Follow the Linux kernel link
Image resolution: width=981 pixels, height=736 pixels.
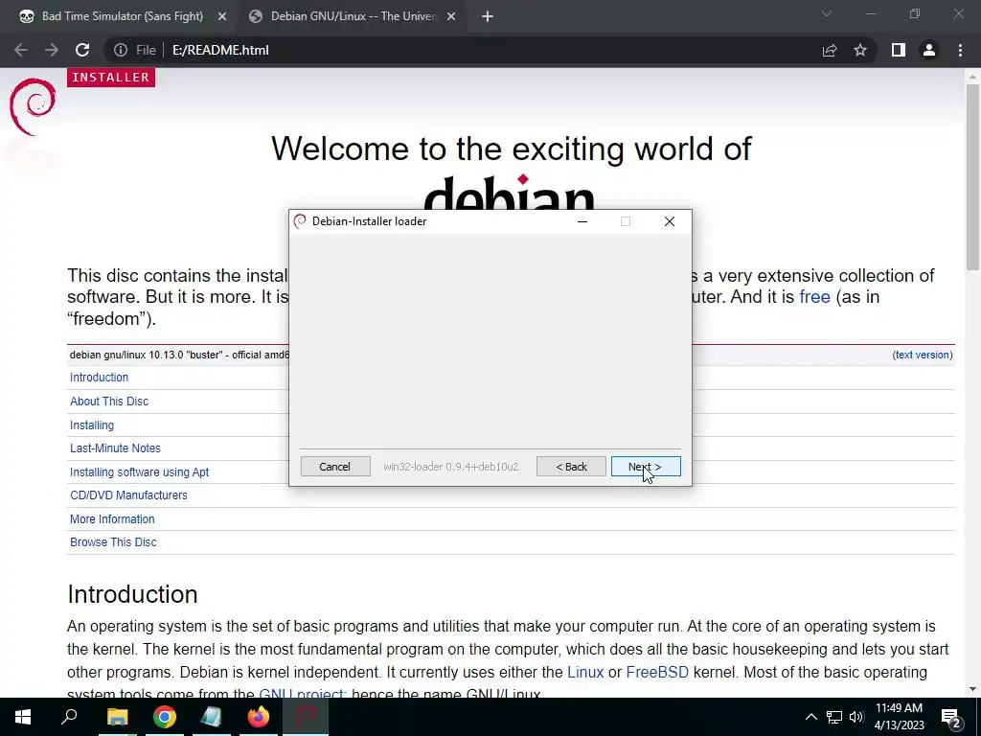585,672
